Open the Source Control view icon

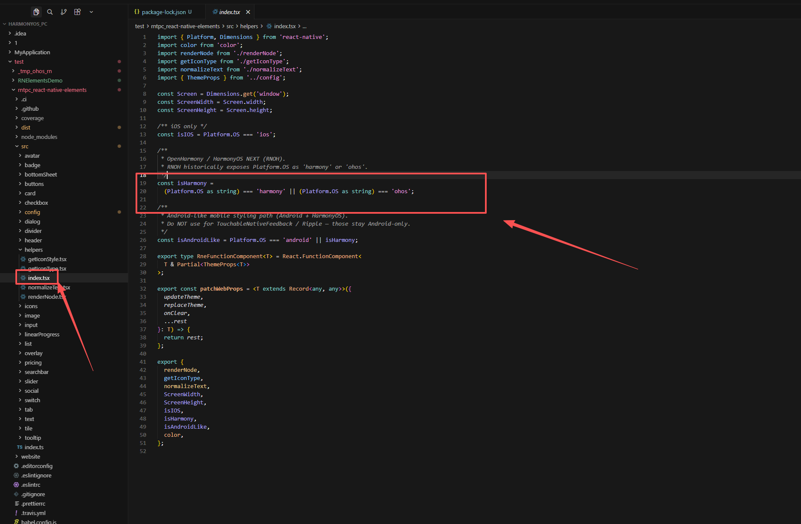tap(64, 12)
